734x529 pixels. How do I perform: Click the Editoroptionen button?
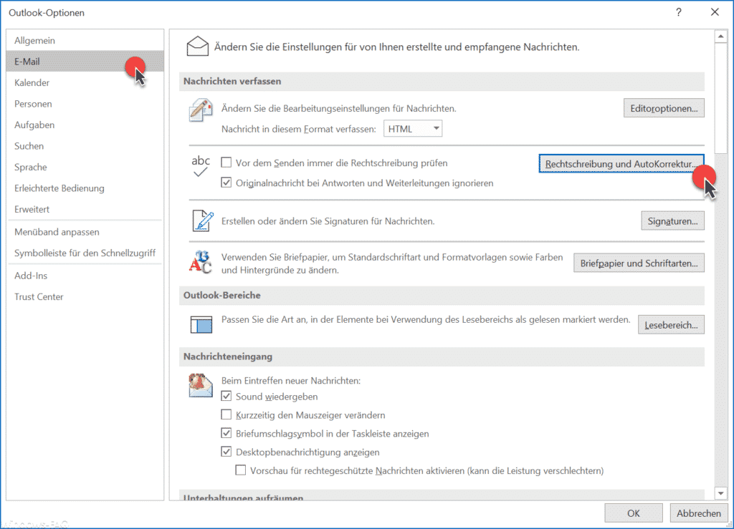click(664, 108)
